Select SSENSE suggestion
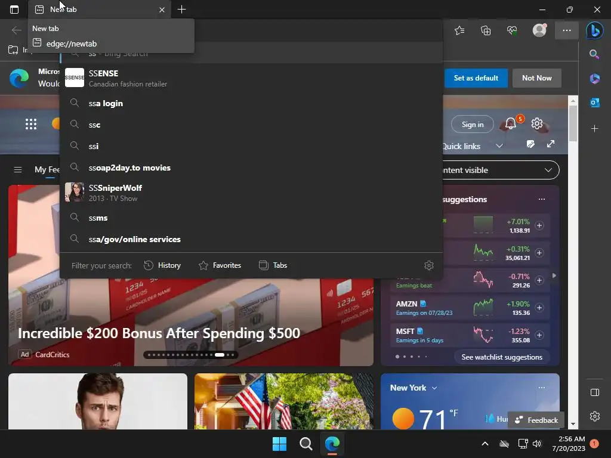This screenshot has width=611, height=458. coord(251,78)
